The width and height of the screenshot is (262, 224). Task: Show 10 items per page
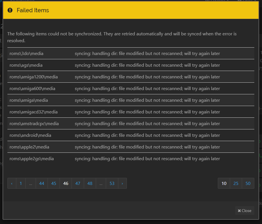pos(224,183)
